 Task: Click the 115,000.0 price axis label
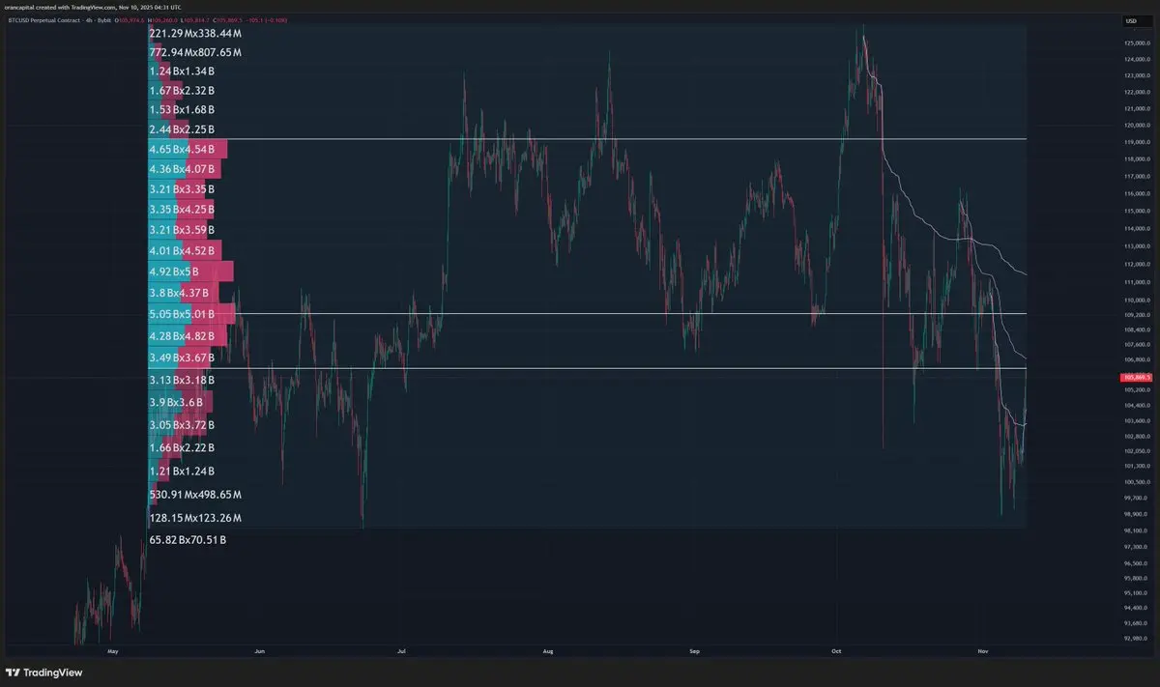click(x=1136, y=211)
